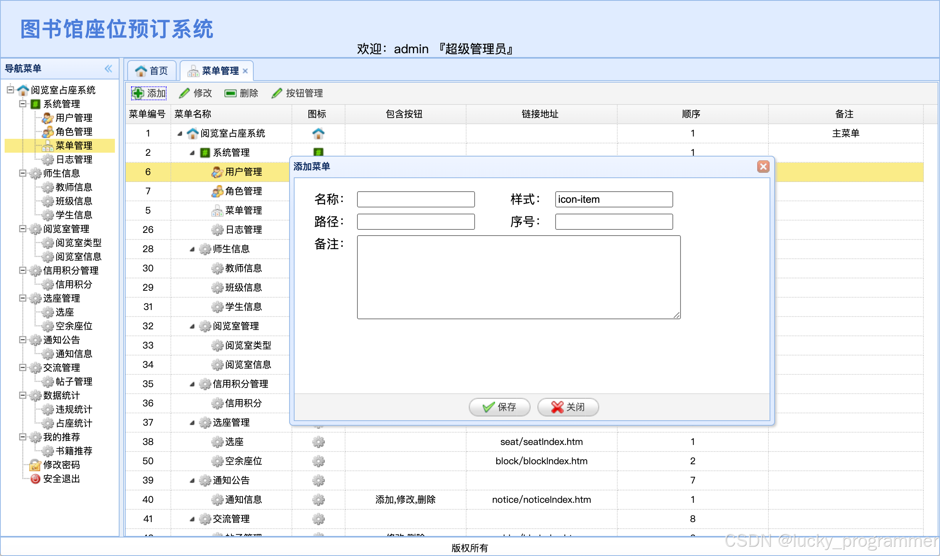Click the 修改密码 icon in sidebar
Image resolution: width=940 pixels, height=556 pixels.
coord(35,465)
